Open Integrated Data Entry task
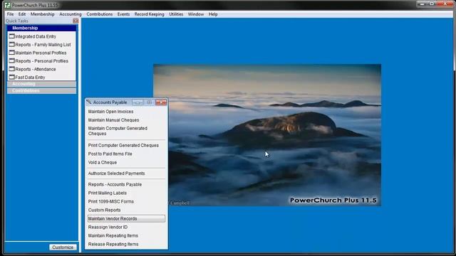This screenshot has width=456, height=256. pyautogui.click(x=36, y=36)
